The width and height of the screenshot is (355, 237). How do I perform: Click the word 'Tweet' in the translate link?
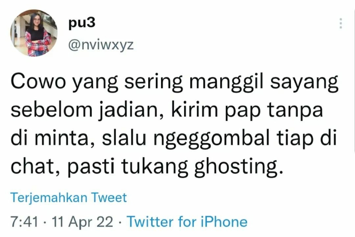pyautogui.click(x=109, y=197)
